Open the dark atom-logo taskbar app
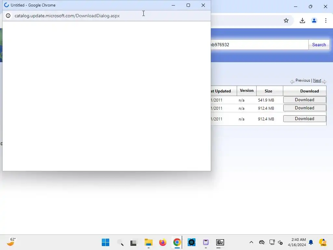Viewport: 333px width, 250px height. click(x=191, y=242)
